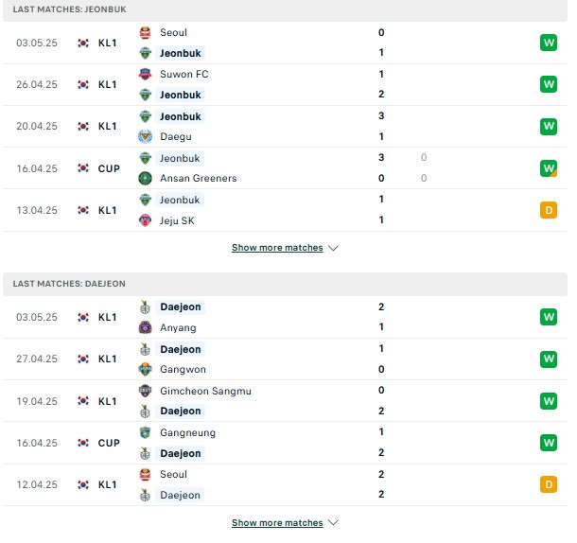The image size is (577, 543).
Task: Select the Daejeon name in Anyang match
Action: [181, 307]
